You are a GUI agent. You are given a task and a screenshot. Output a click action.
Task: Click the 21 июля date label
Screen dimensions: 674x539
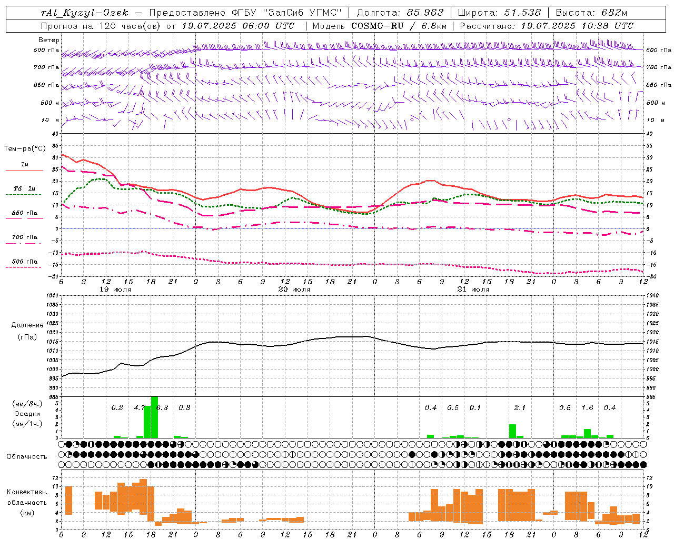coord(473,290)
